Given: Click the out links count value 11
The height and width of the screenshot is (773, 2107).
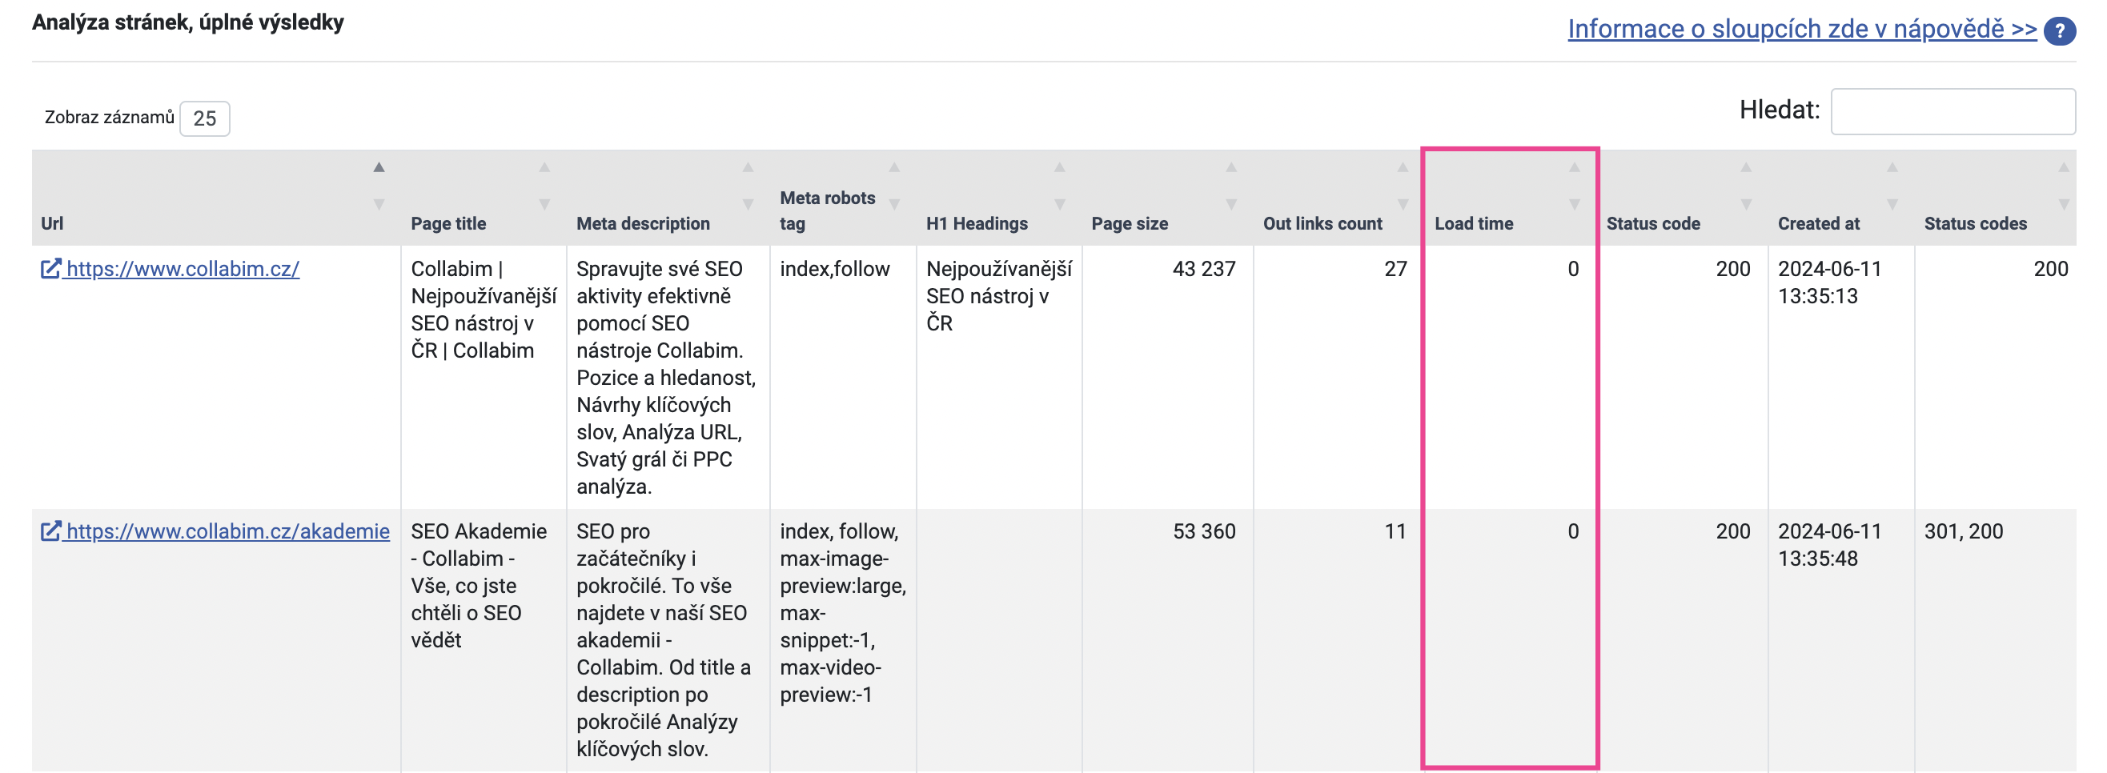Looking at the screenshot, I should 1395,531.
